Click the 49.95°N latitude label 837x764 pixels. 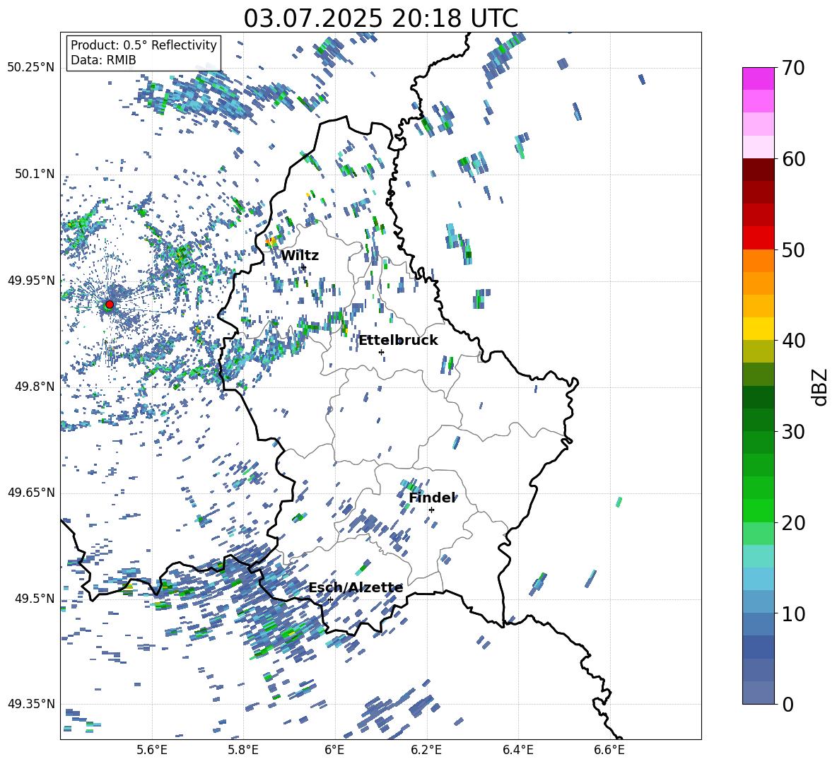point(31,280)
